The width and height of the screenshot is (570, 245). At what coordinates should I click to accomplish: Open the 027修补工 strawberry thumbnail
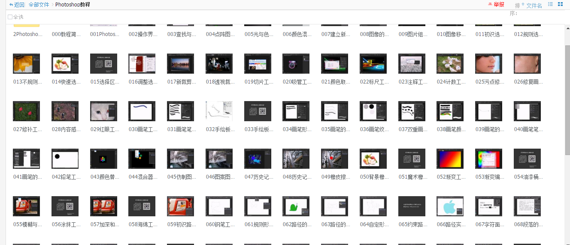click(x=26, y=111)
